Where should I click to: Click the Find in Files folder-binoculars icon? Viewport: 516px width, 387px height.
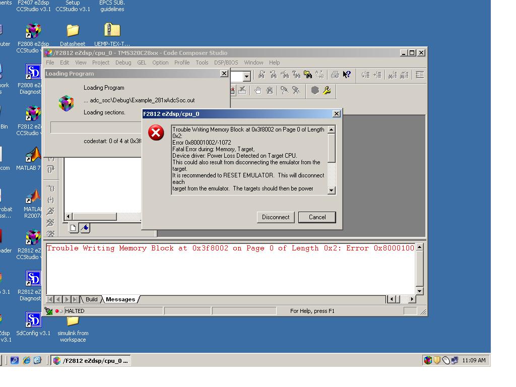click(x=308, y=75)
